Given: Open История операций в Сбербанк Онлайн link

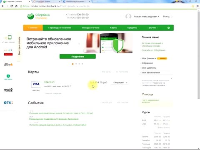Looking at the screenshot, I should point(152,45).
